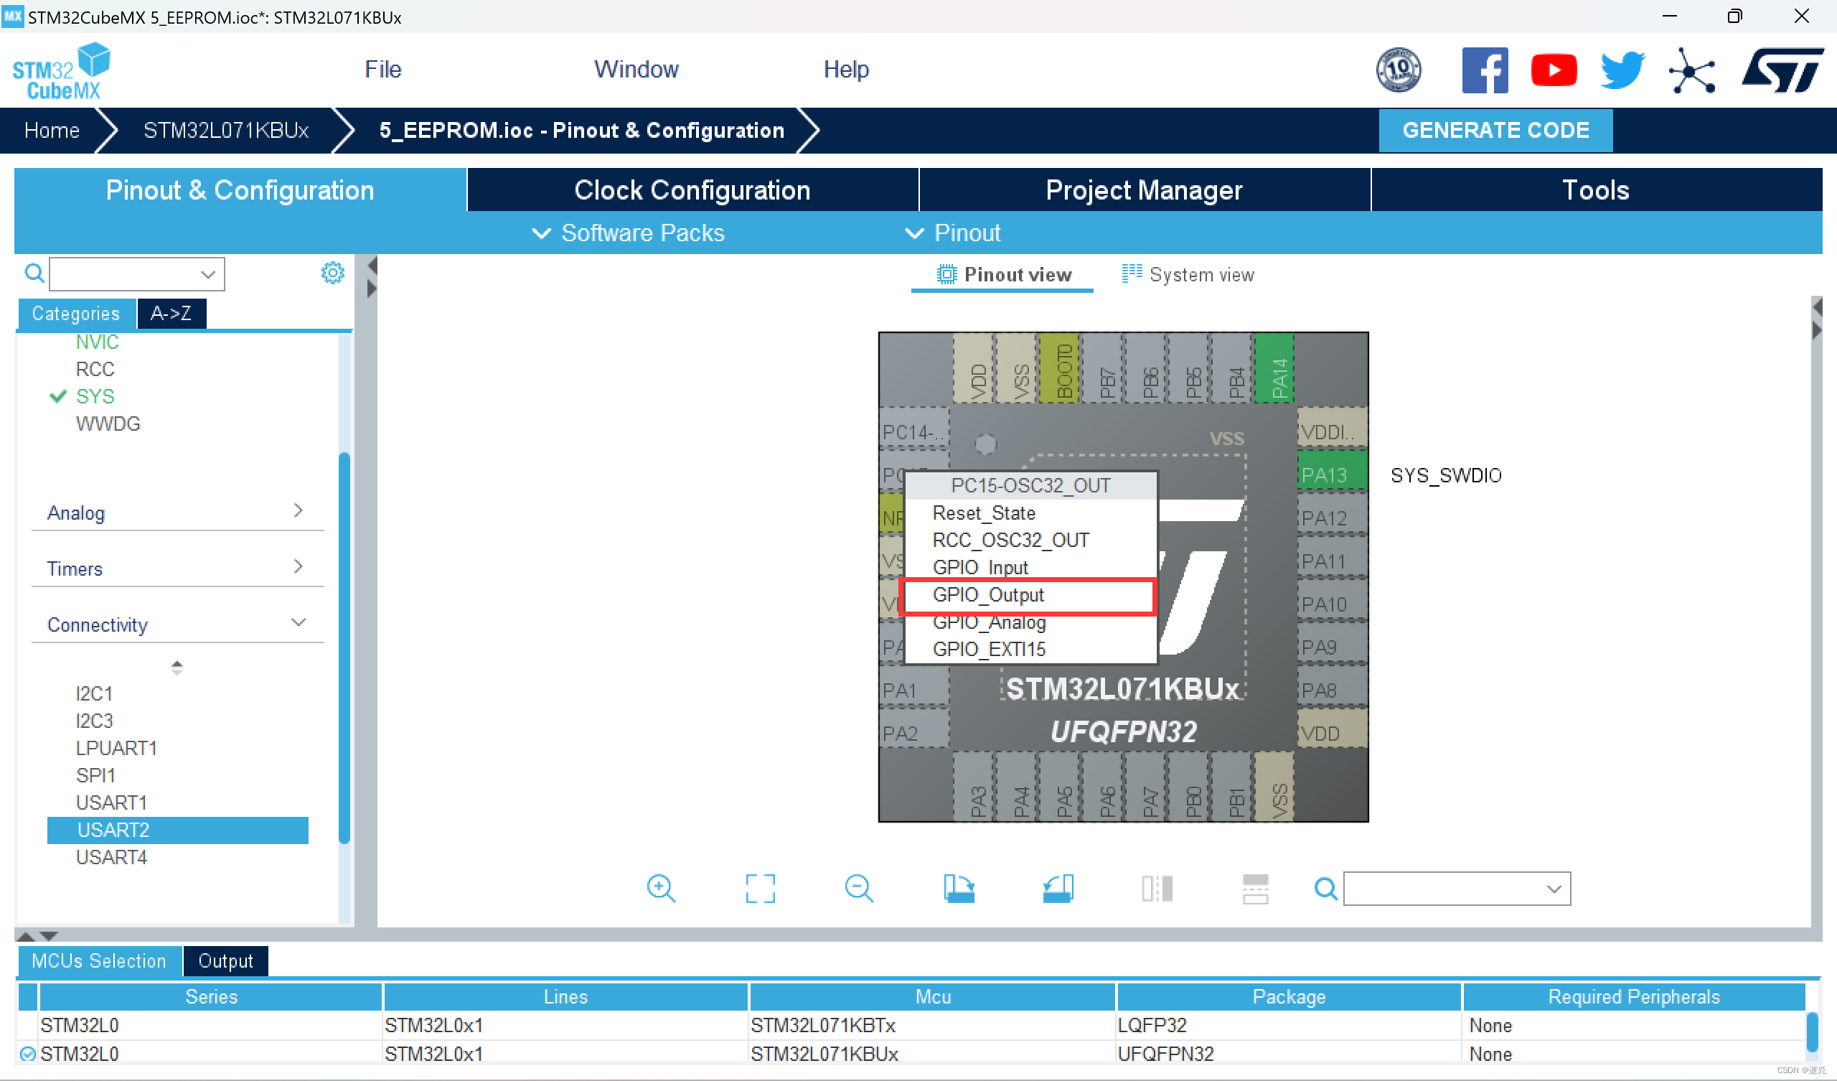Select SYS in the category list
The height and width of the screenshot is (1081, 1837).
tap(95, 396)
